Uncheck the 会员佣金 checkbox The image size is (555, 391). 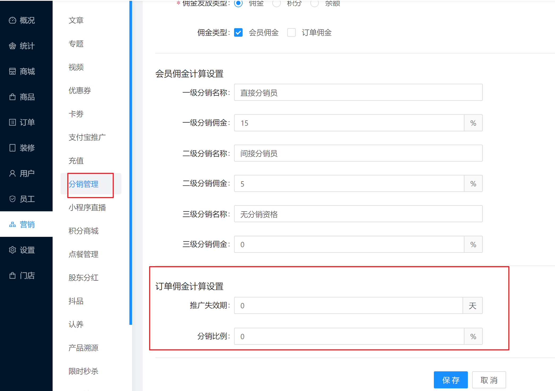238,33
